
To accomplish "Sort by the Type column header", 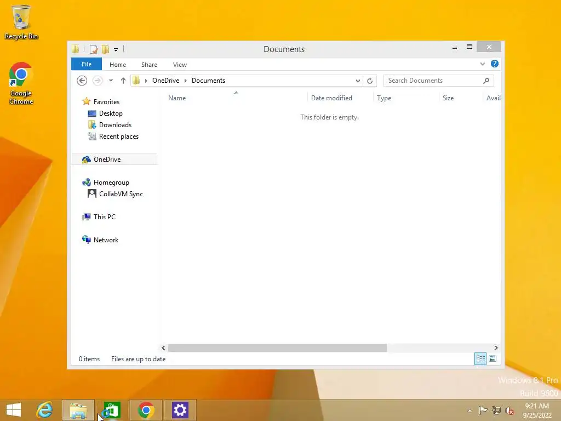I will click(x=384, y=98).
